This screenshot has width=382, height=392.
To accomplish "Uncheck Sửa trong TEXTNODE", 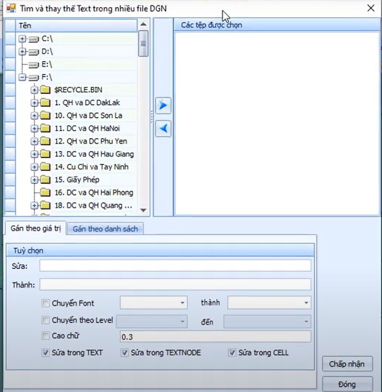I will [124, 353].
